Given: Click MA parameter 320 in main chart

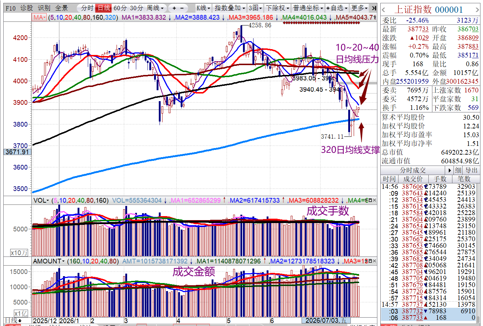Looking at the screenshot, I should (111, 17).
